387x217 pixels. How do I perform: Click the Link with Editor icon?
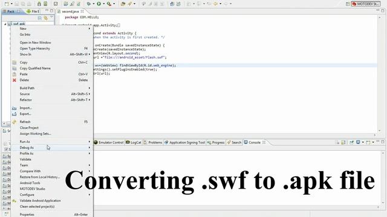[x=46, y=18]
